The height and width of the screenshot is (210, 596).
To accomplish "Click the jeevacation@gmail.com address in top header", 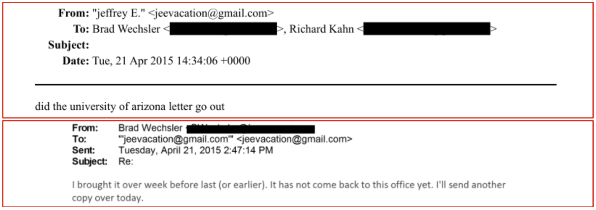I will coord(211,13).
